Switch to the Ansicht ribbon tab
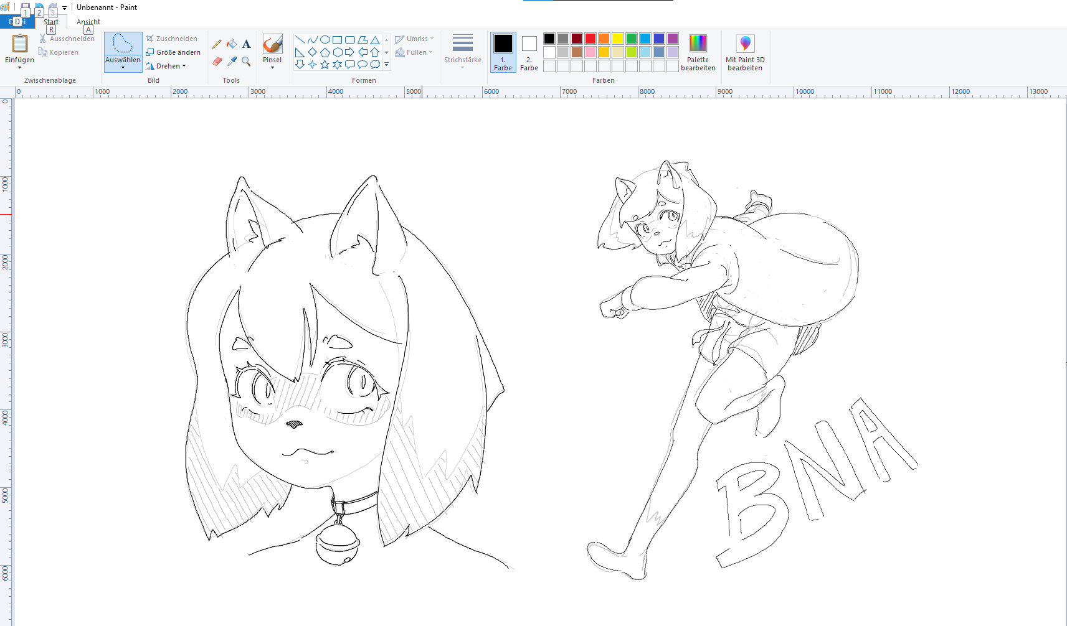The width and height of the screenshot is (1067, 626). click(88, 22)
